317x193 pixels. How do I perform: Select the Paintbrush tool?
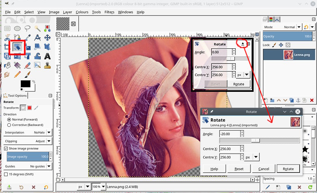(x=27, y=75)
